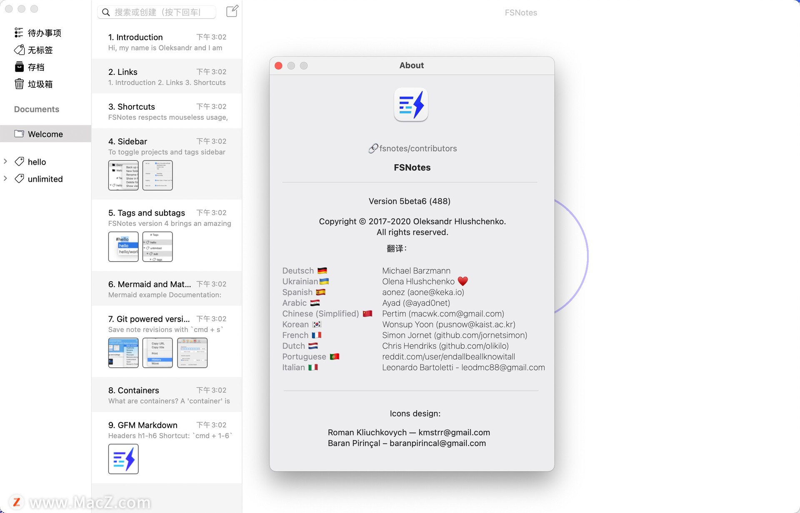Click translator Michael Barzmann
The height and width of the screenshot is (513, 800).
pos(416,270)
